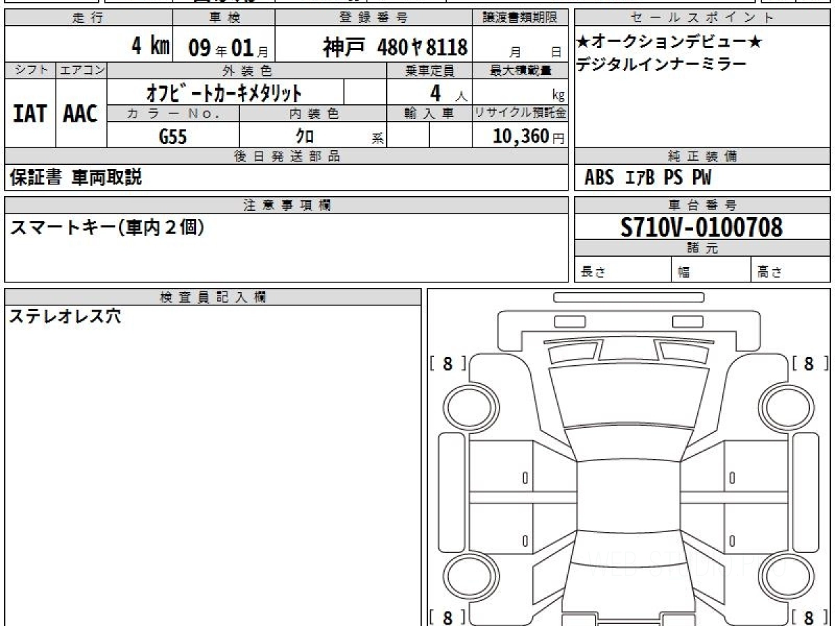Viewport: 835px width, 626px height.
Task: Click the hood panel in car diagram
Action: click(x=628, y=395)
